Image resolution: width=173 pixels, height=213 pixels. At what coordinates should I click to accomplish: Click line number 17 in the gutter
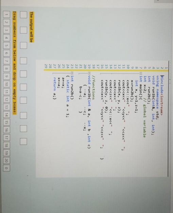[98, 66]
